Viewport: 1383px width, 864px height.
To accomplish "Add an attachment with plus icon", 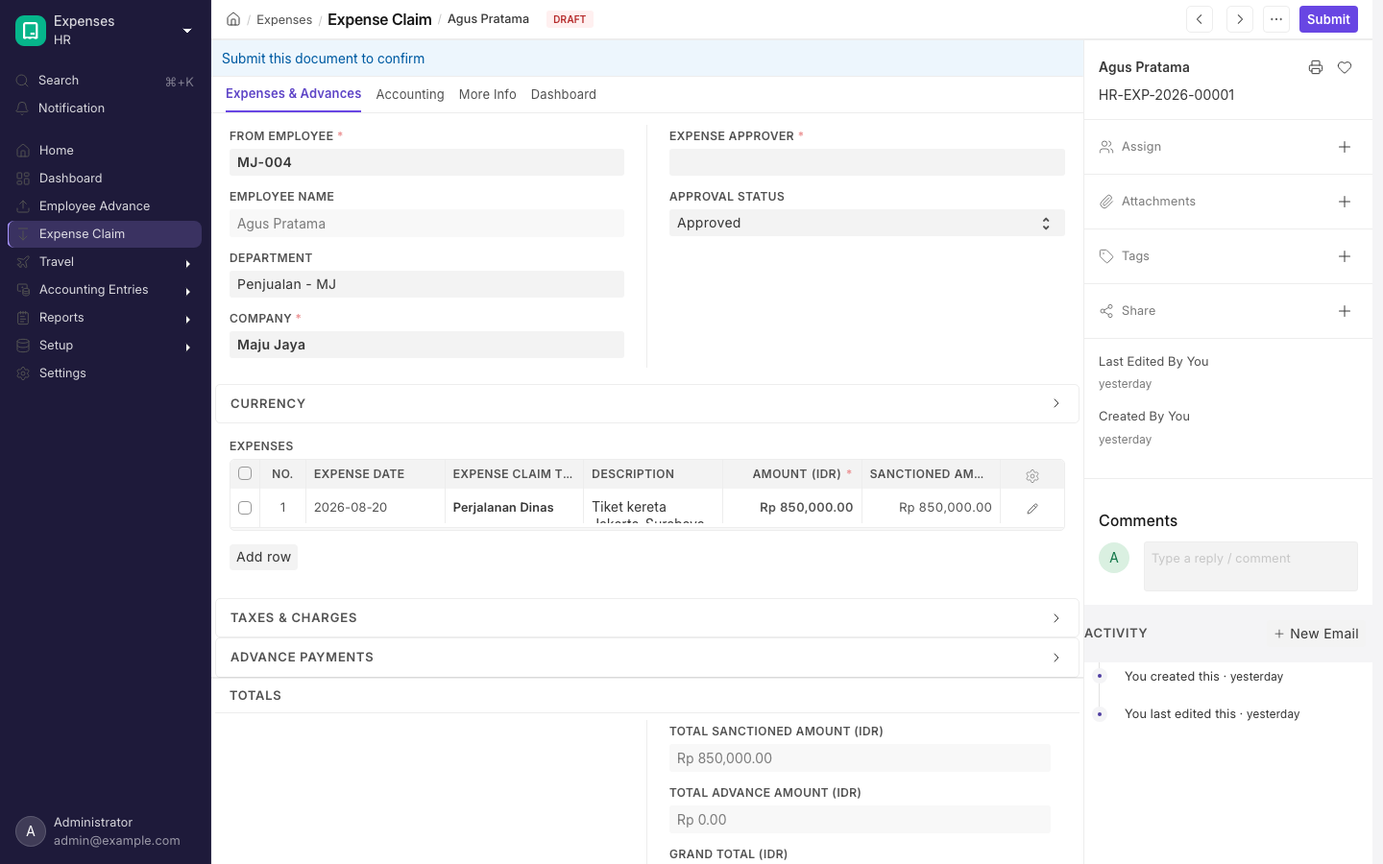I will coord(1345,202).
